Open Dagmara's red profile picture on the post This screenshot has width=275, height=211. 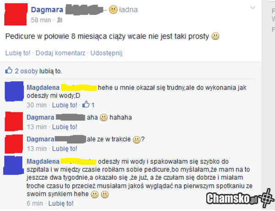click(16, 14)
